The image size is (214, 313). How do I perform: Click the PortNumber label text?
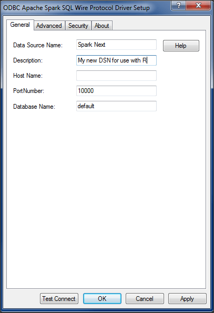[x=28, y=91]
